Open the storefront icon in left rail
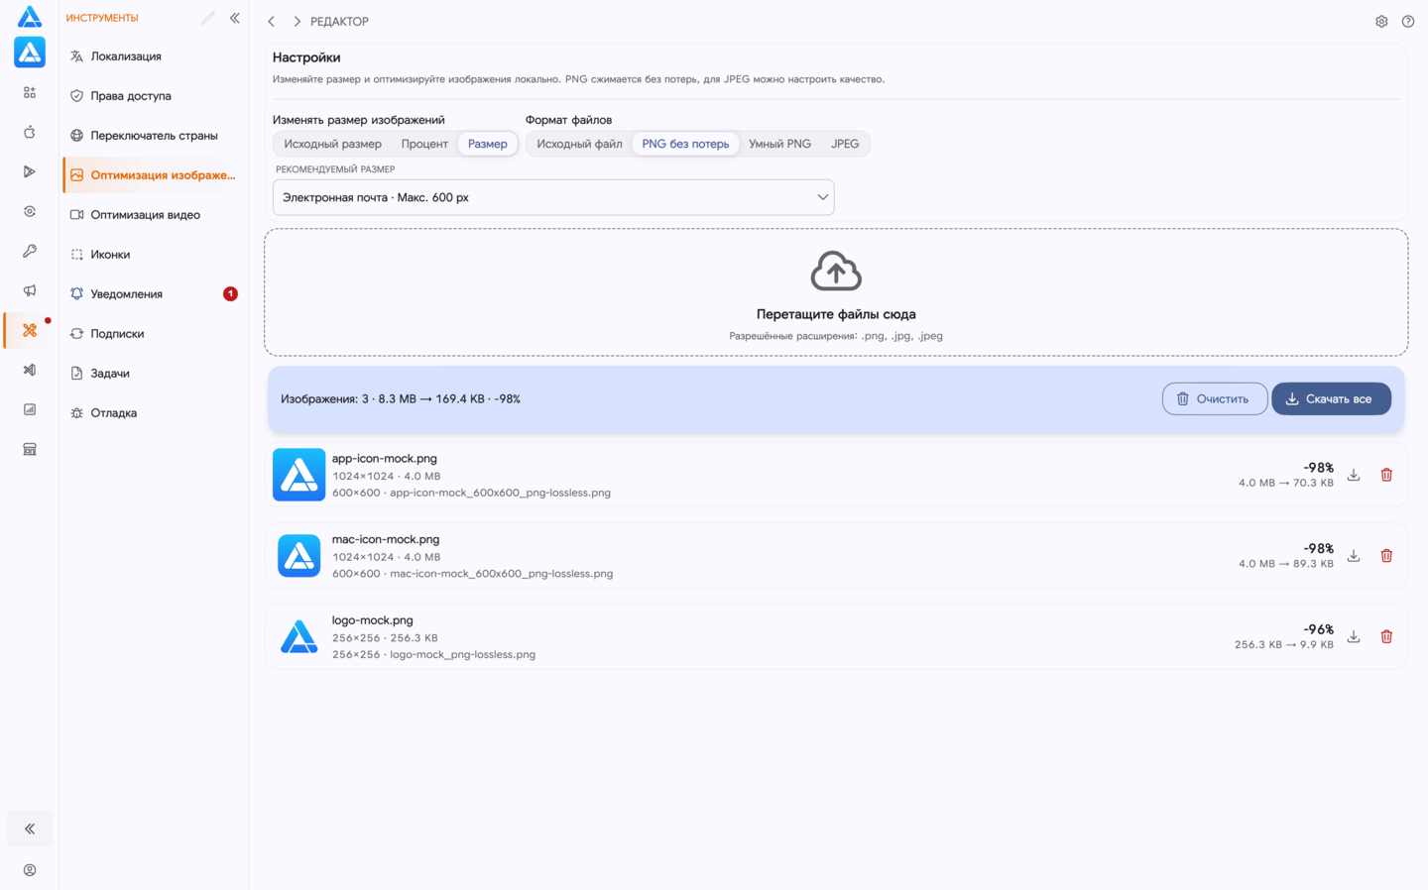The image size is (1428, 890). tap(30, 449)
